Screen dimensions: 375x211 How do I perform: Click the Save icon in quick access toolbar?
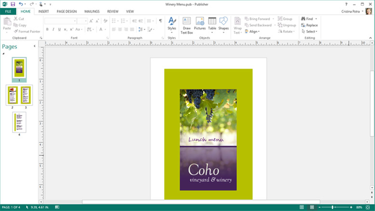click(13, 4)
